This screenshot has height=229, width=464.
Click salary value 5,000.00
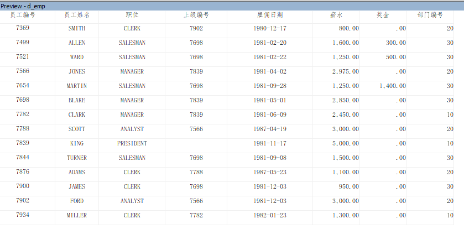(345, 143)
